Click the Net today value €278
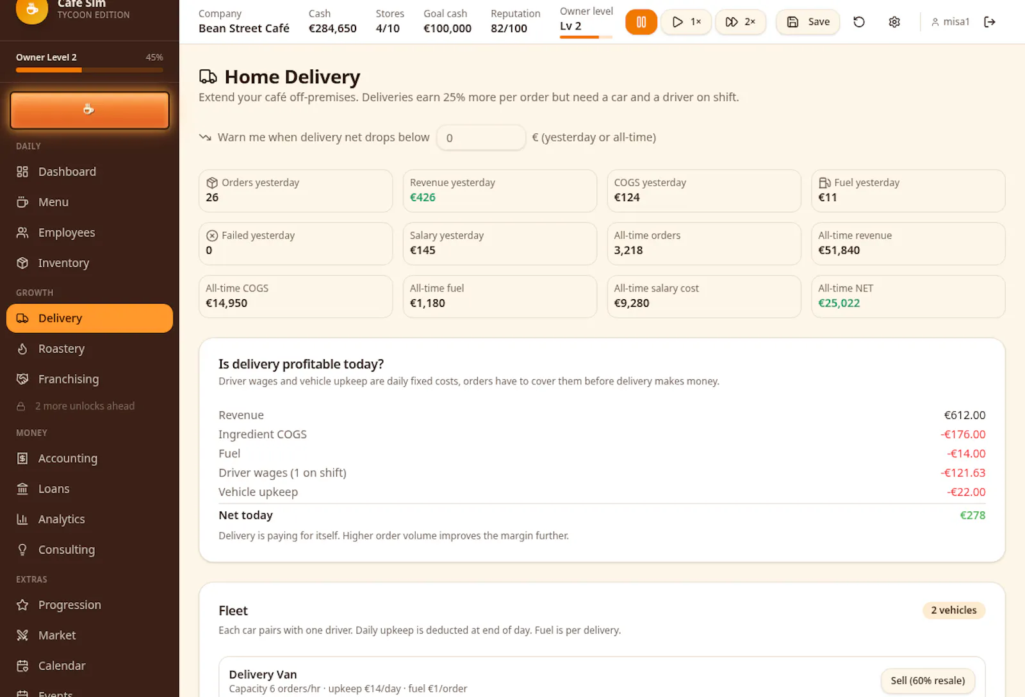The width and height of the screenshot is (1025, 697). tap(972, 515)
